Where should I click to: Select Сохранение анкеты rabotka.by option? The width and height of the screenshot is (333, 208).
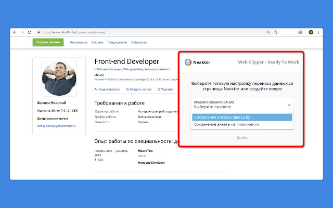tap(242, 117)
